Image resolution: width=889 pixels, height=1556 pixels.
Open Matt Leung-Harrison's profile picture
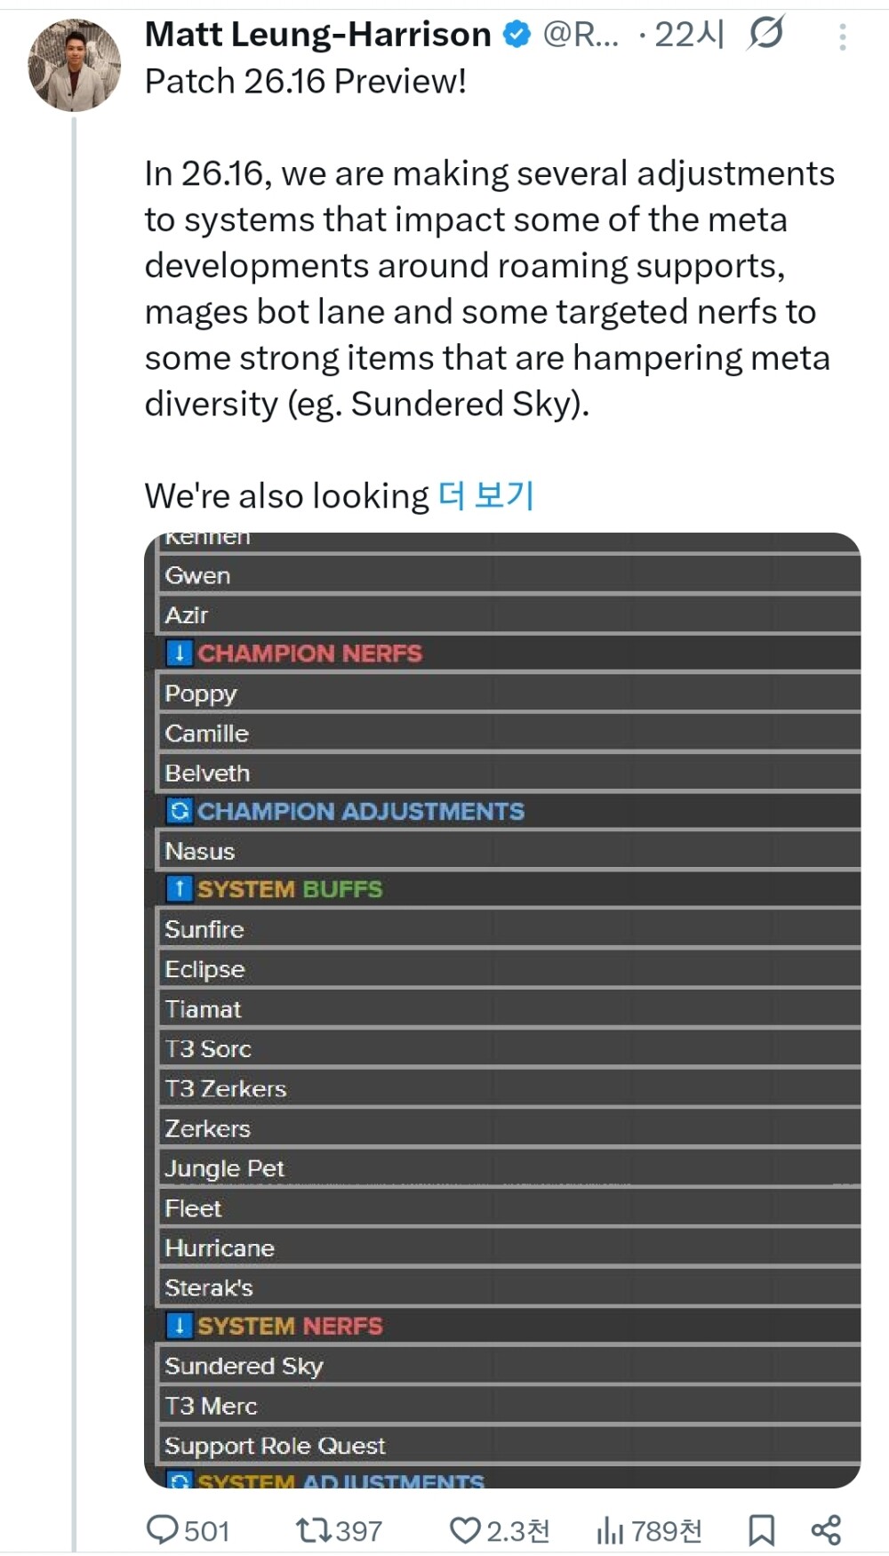74,65
